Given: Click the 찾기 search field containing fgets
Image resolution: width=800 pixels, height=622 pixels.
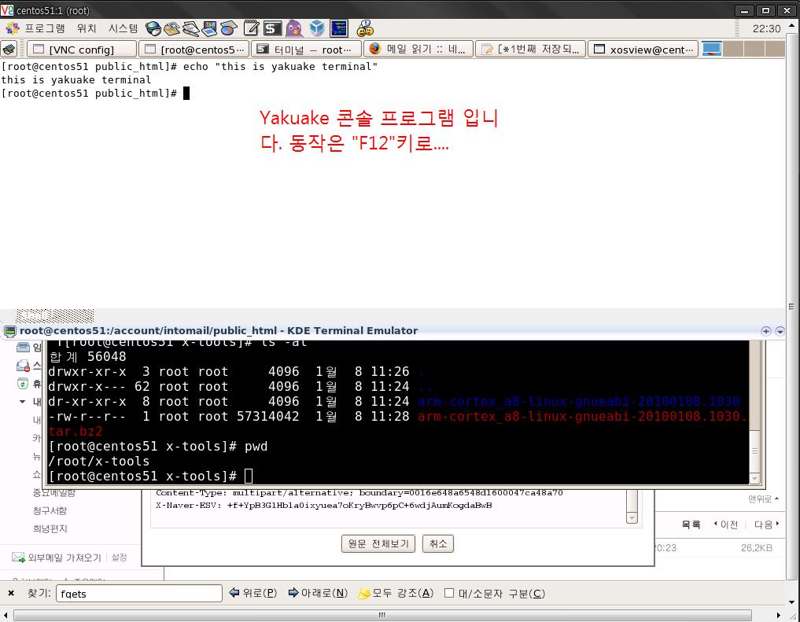Looking at the screenshot, I should [x=138, y=594].
